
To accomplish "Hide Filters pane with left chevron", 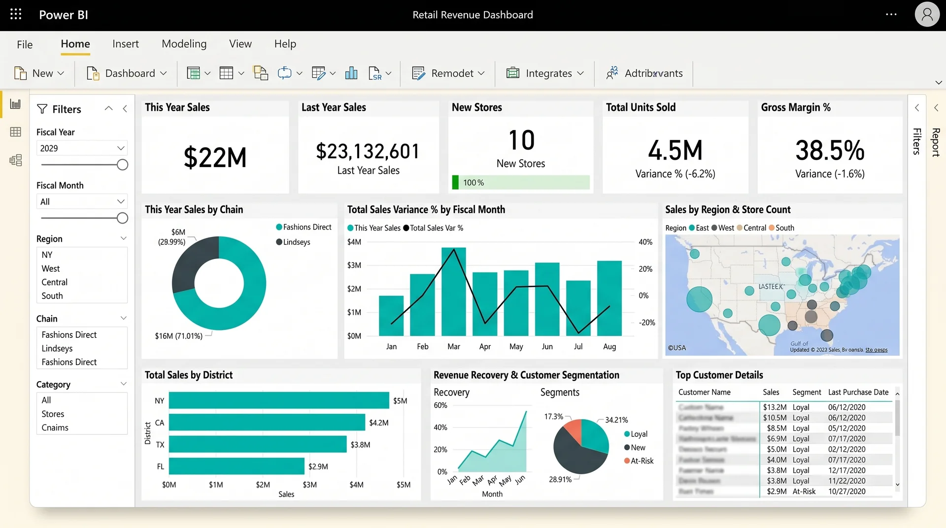I will [125, 108].
